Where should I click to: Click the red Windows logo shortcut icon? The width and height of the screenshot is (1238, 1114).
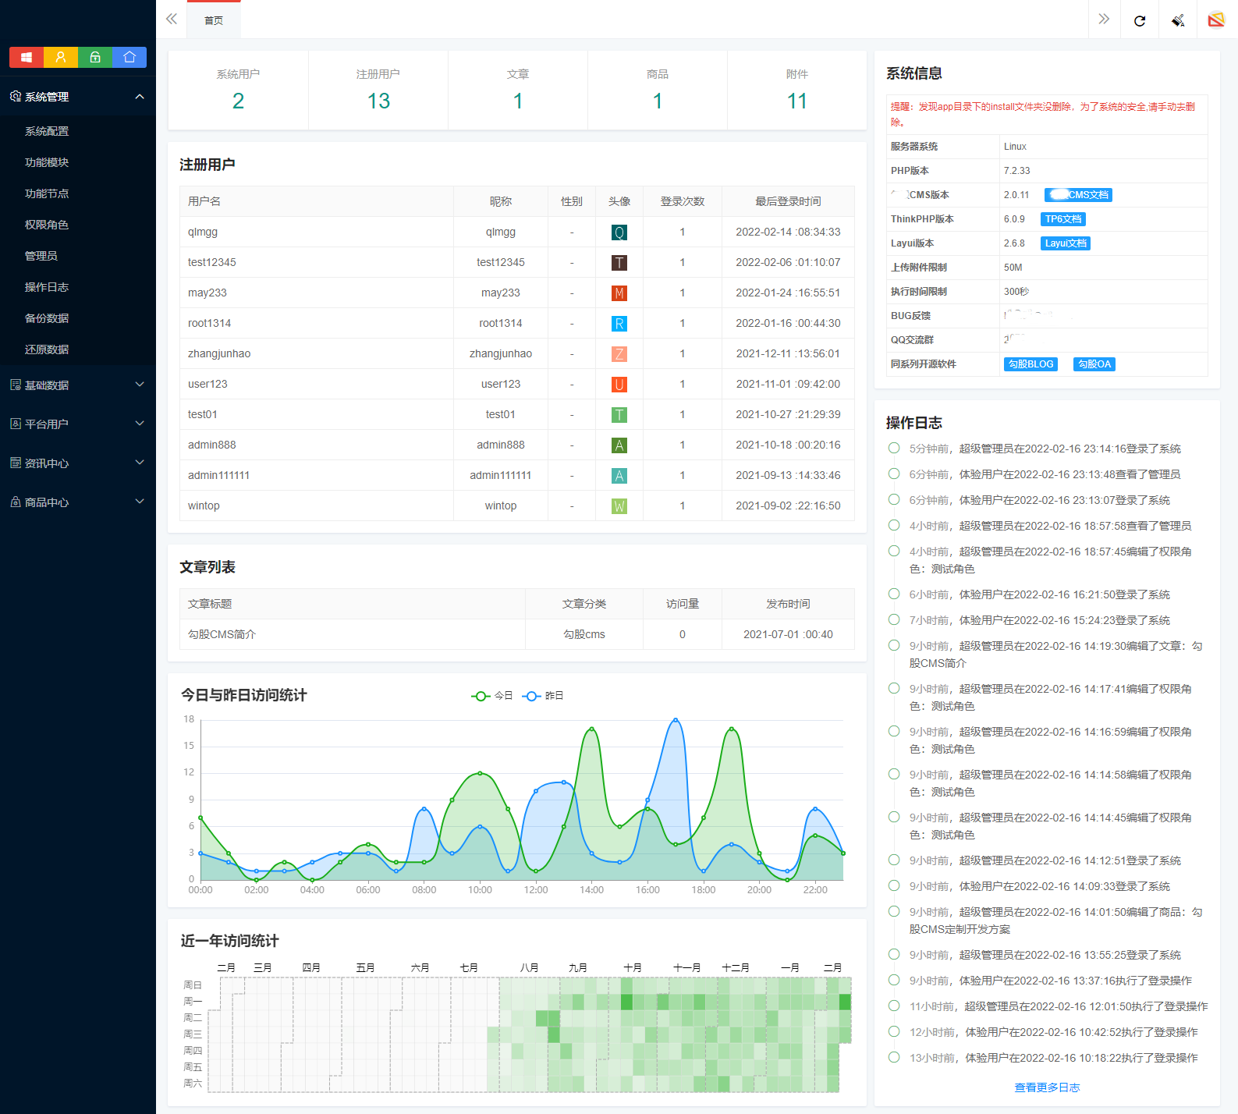(x=27, y=57)
